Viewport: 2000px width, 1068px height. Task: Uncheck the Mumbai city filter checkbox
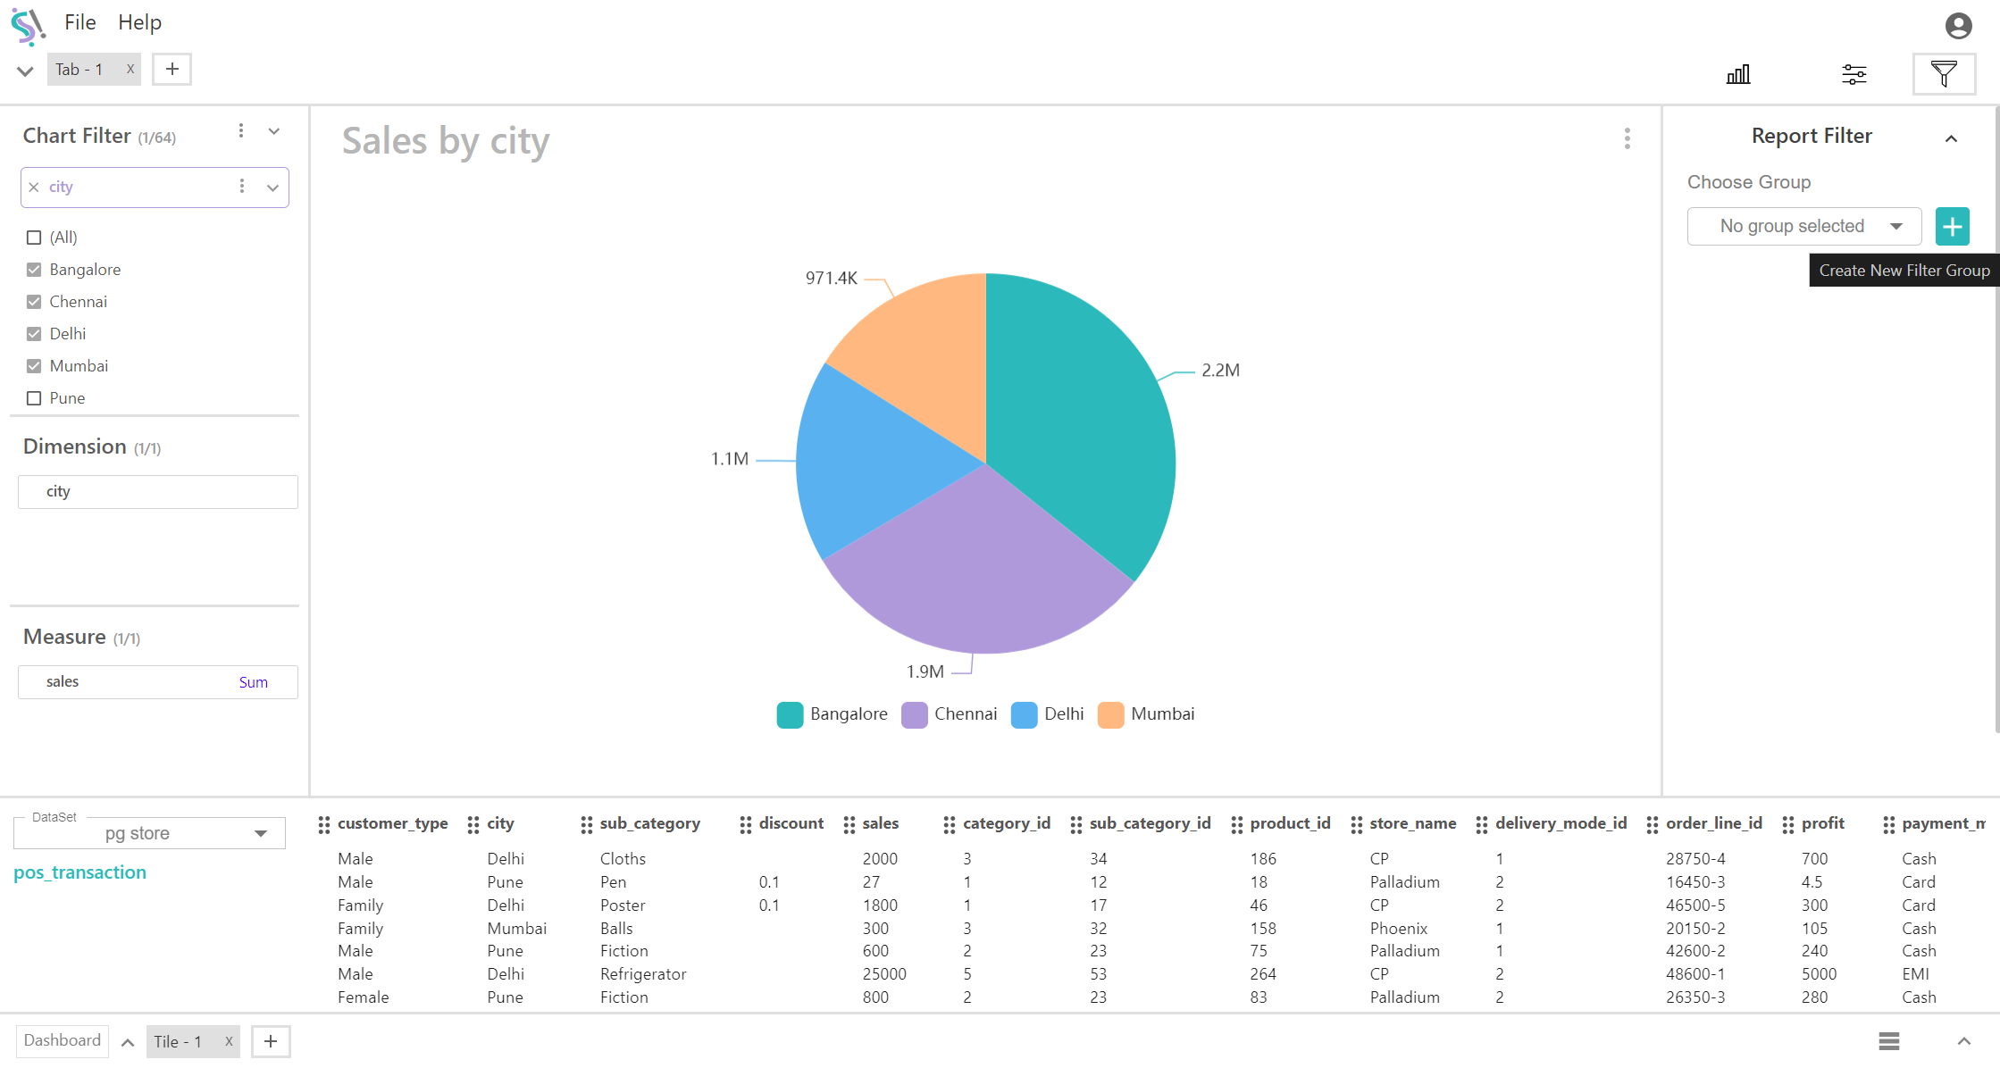point(33,365)
